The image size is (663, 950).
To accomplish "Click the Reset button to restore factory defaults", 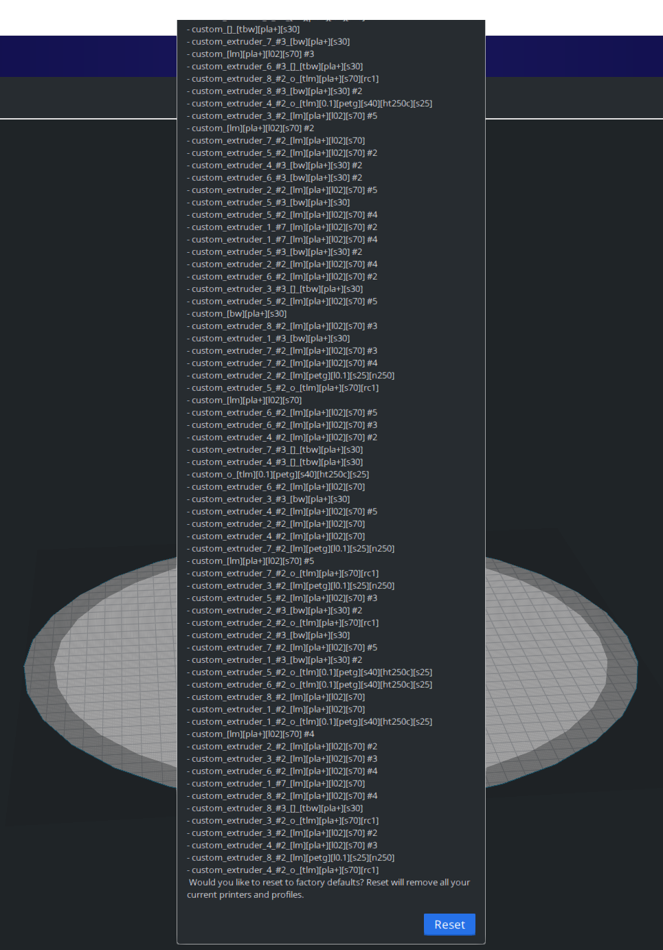I will [x=449, y=925].
